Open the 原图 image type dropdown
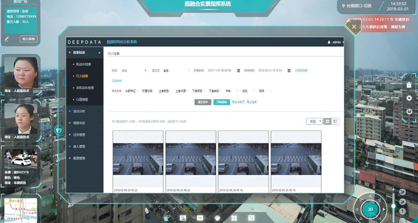This screenshot has height=223, width=418. tap(314, 121)
